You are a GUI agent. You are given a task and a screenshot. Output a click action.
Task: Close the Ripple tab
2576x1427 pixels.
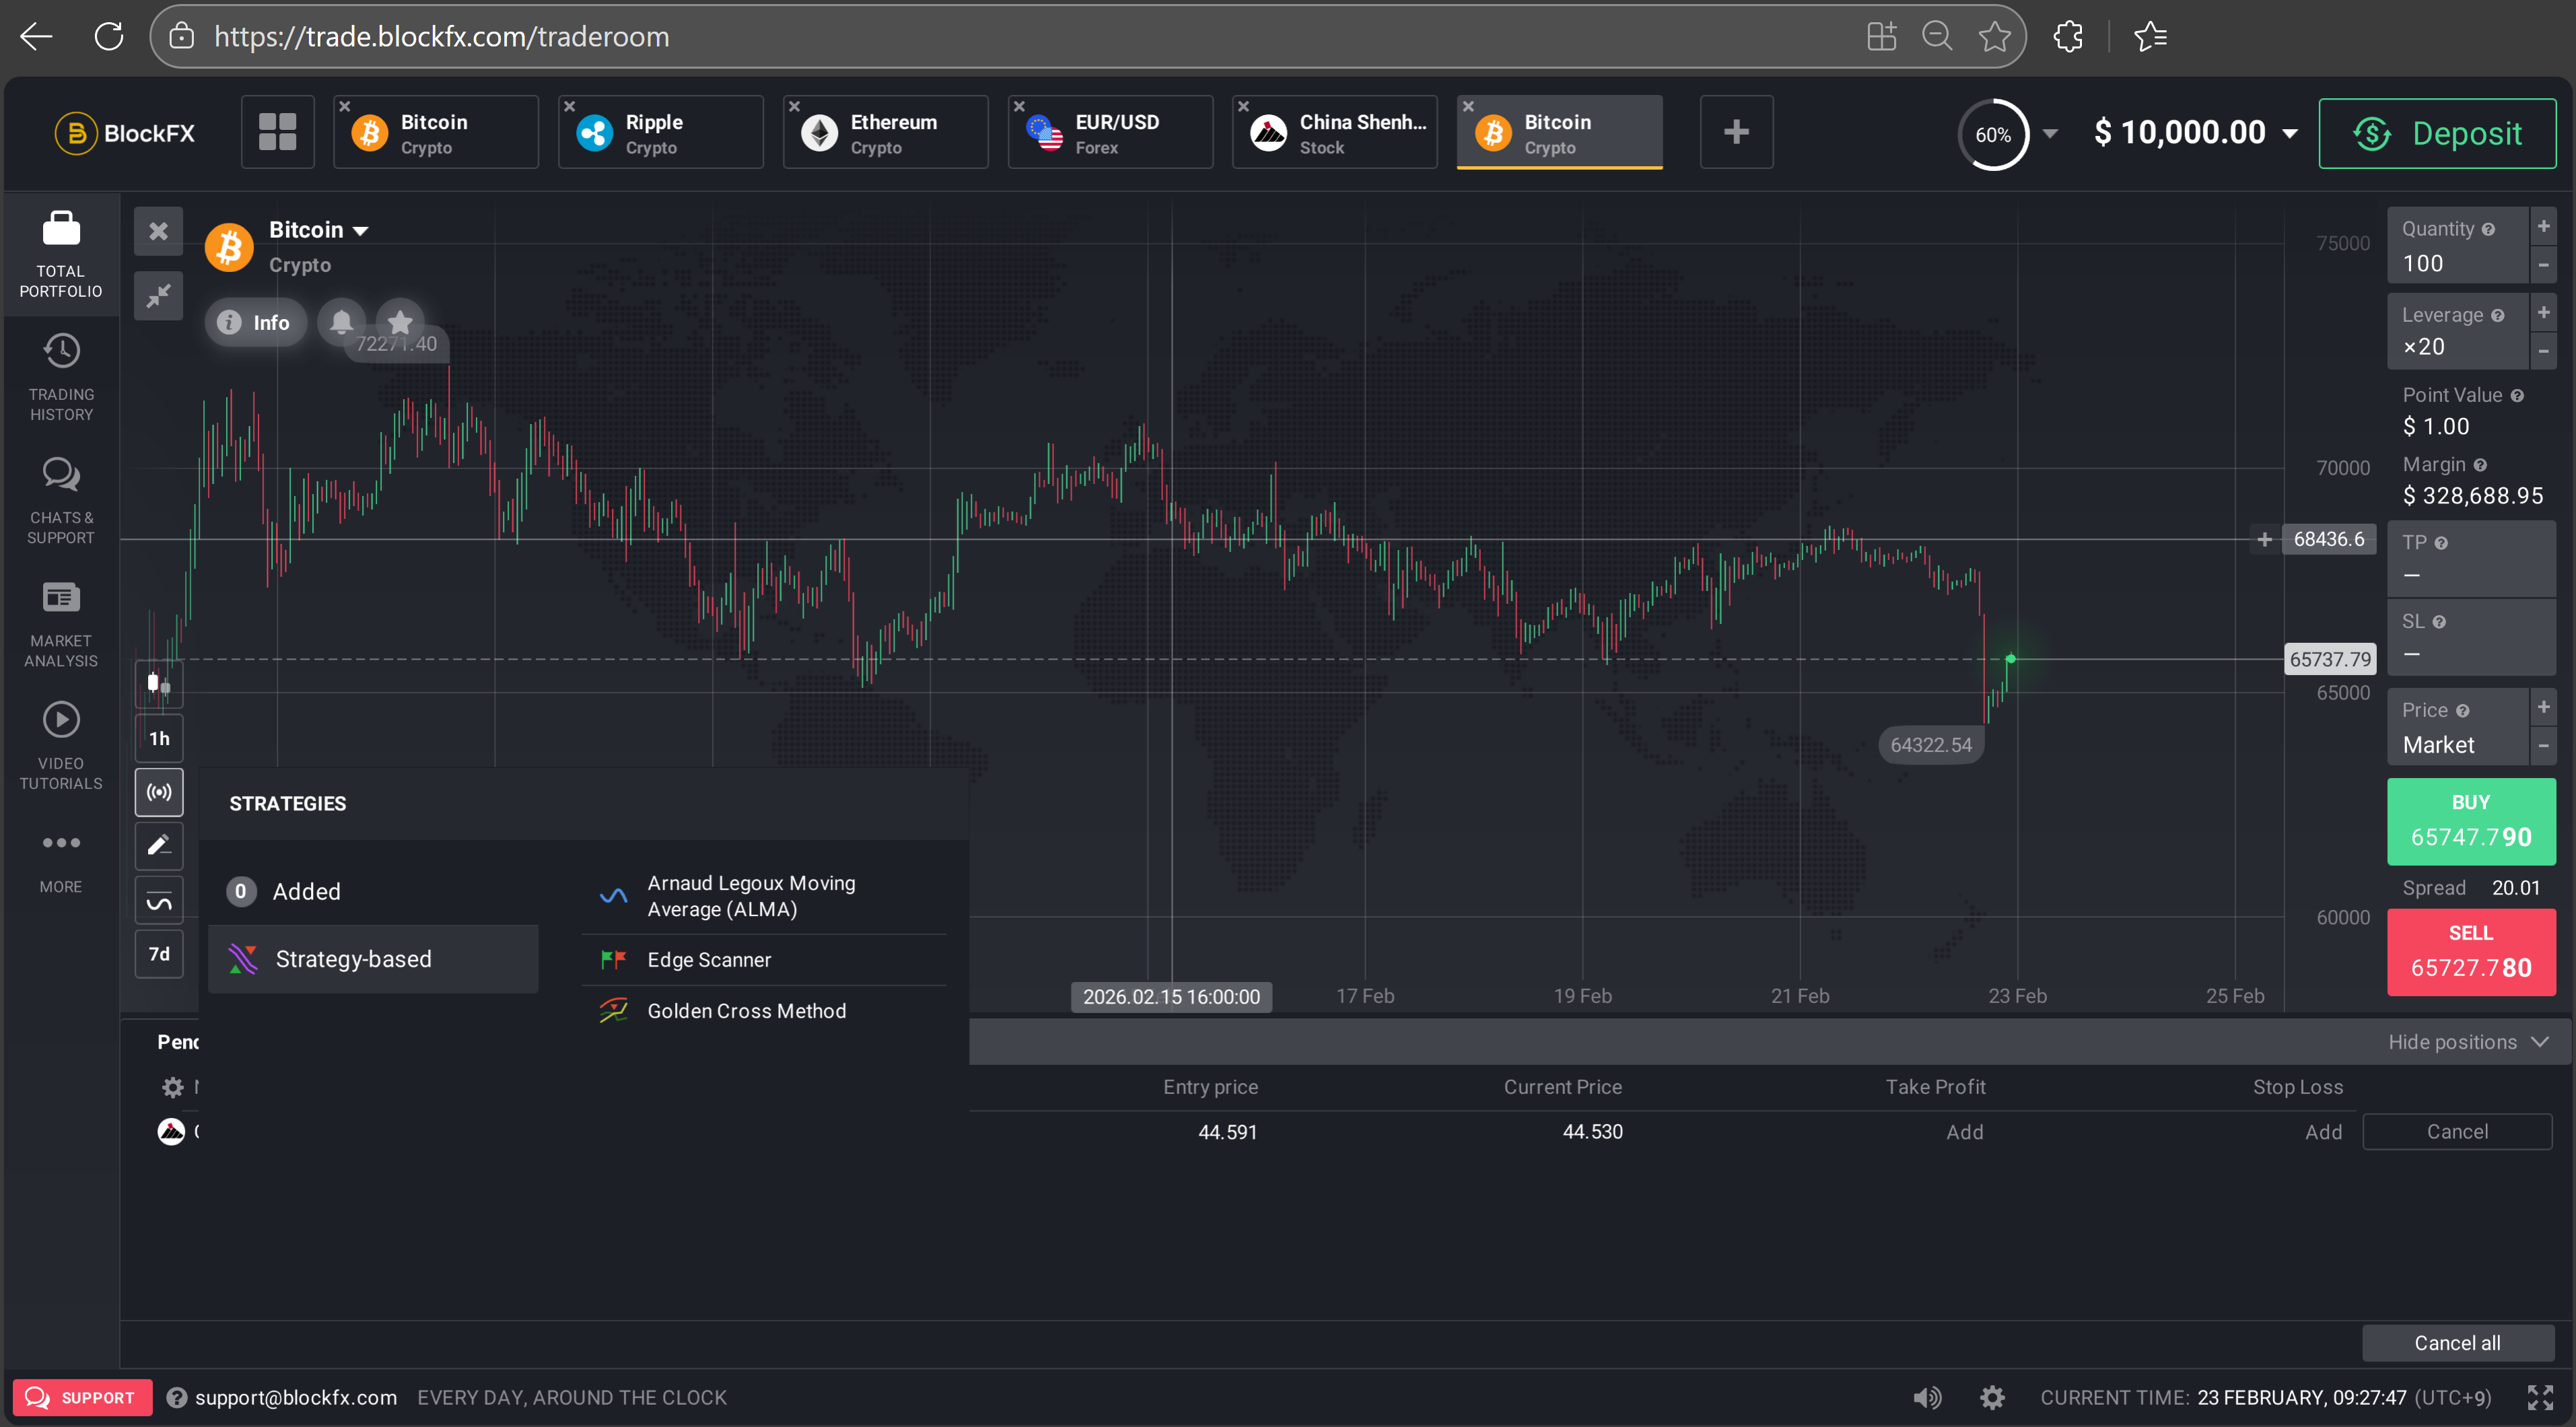(x=569, y=106)
